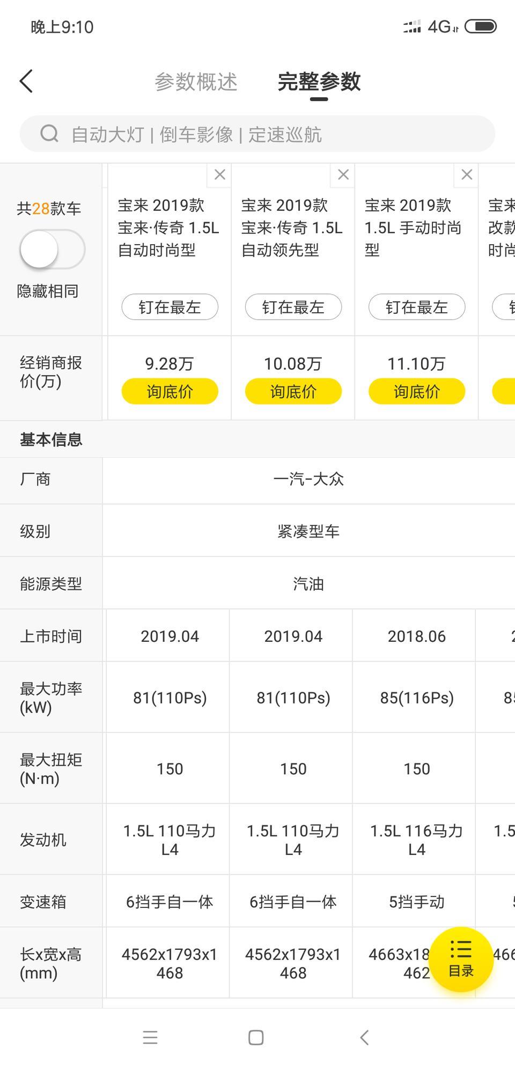The height and width of the screenshot is (1070, 515).
Task: Select the 完整参数 tab
Action: (x=319, y=82)
